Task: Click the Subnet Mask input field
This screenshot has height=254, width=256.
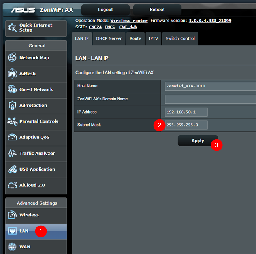Action: 186,125
